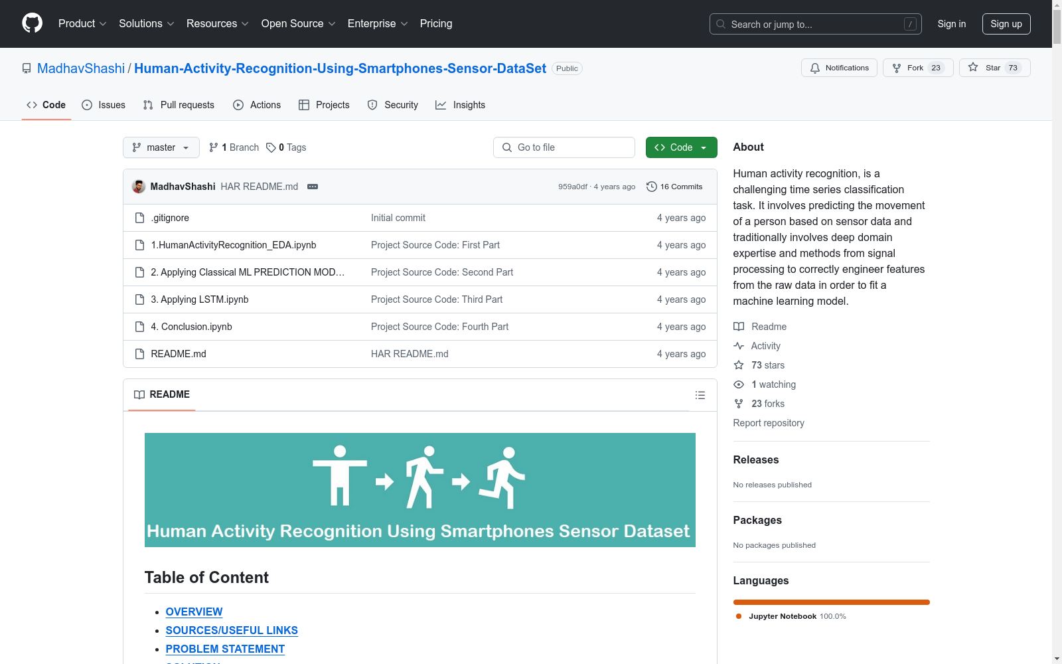Click the fork icon beside 23 forks

coord(739,404)
